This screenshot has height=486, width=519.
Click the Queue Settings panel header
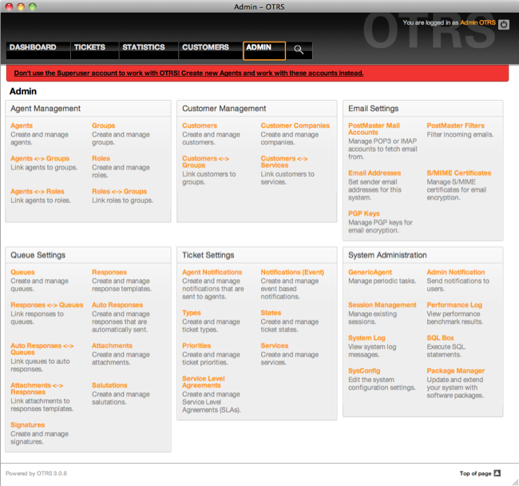click(88, 255)
